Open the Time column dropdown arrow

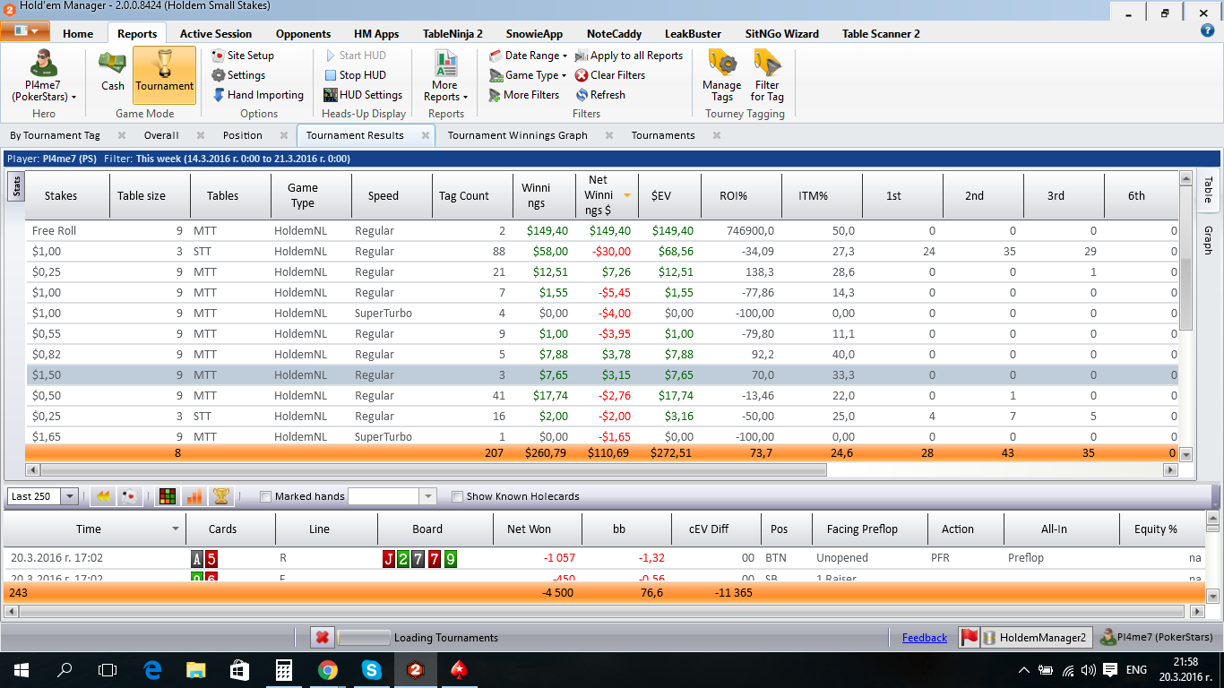[176, 529]
